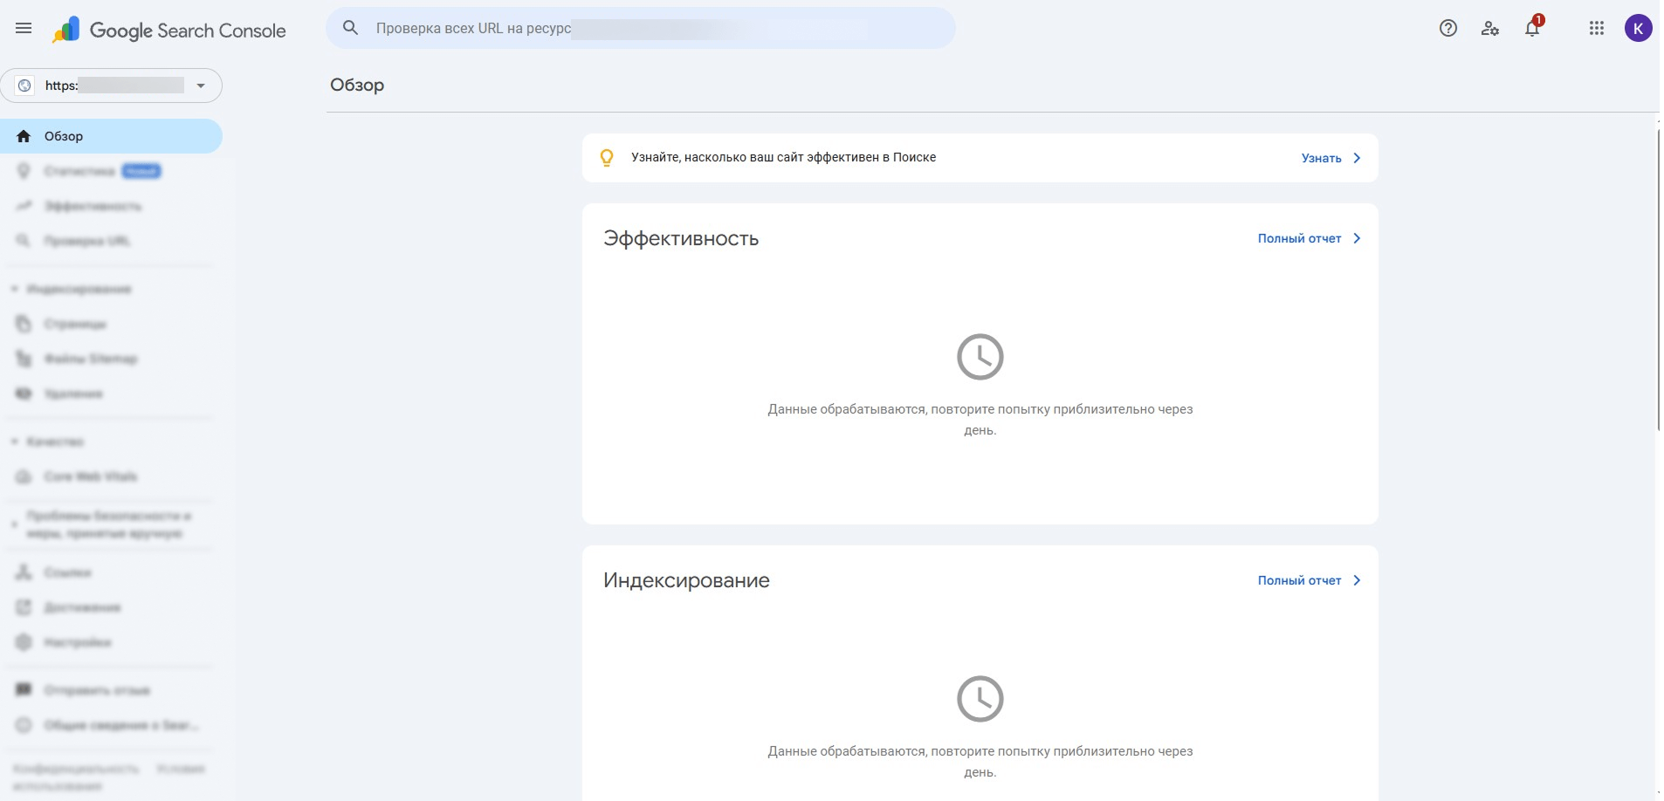Click the magnifier icon in search bar
The width and height of the screenshot is (1664, 801).
pyautogui.click(x=350, y=28)
